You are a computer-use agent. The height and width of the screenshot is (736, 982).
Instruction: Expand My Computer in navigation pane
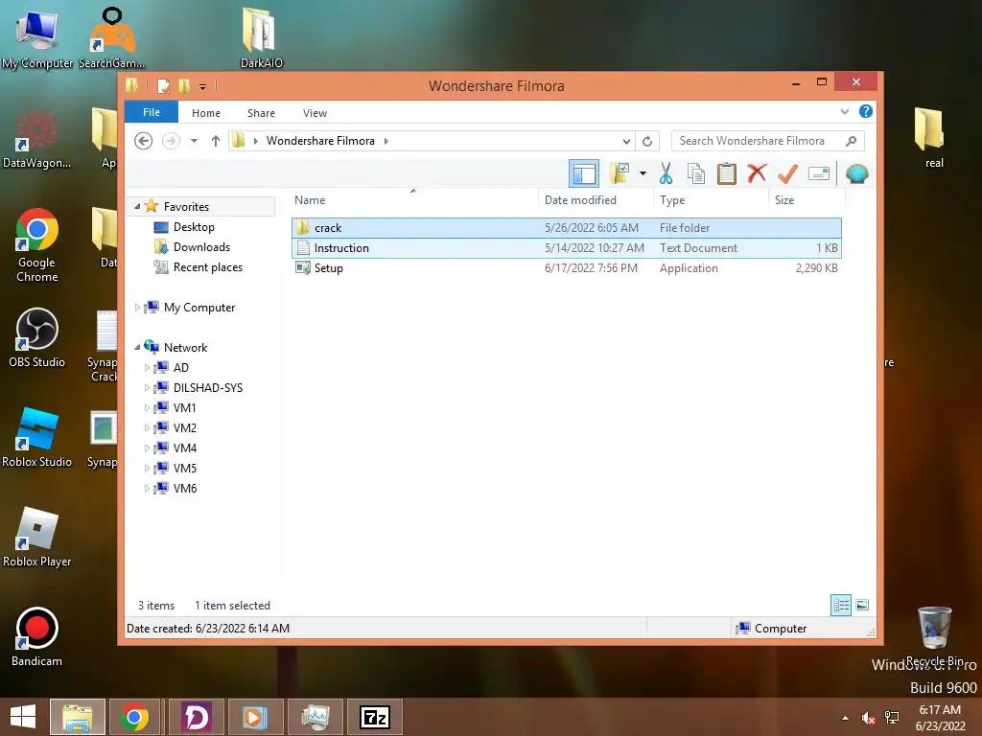pyautogui.click(x=137, y=308)
